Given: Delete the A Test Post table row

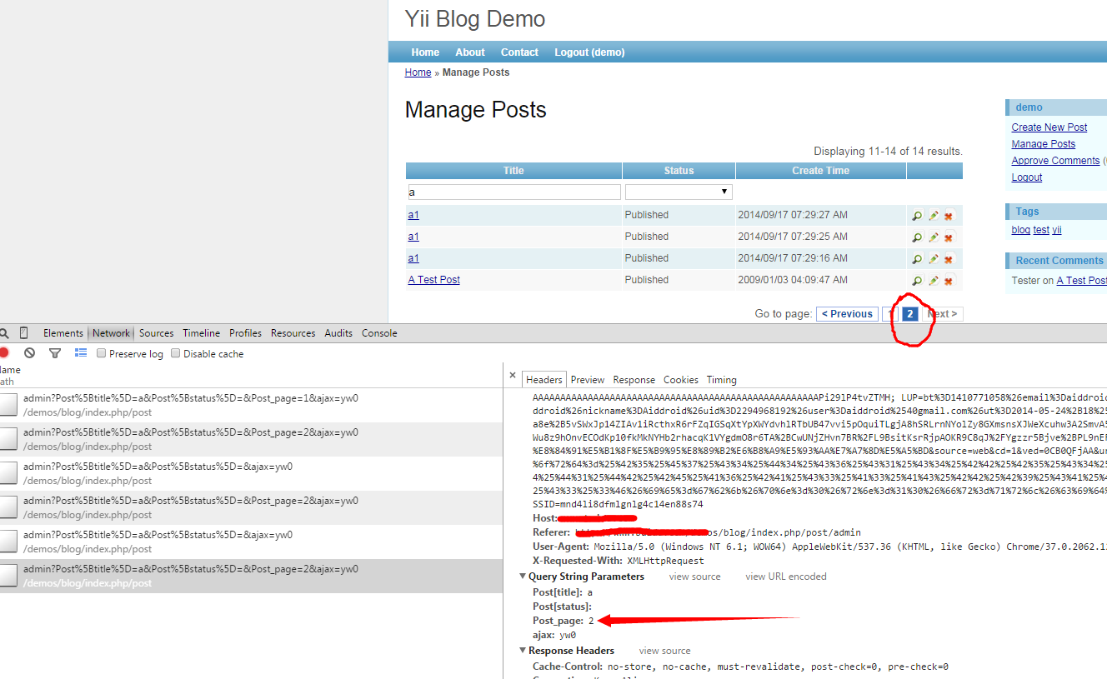Looking at the screenshot, I should point(949,281).
